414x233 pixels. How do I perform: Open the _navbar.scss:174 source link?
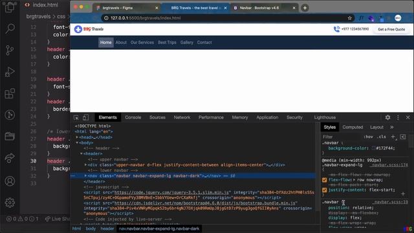point(390,165)
